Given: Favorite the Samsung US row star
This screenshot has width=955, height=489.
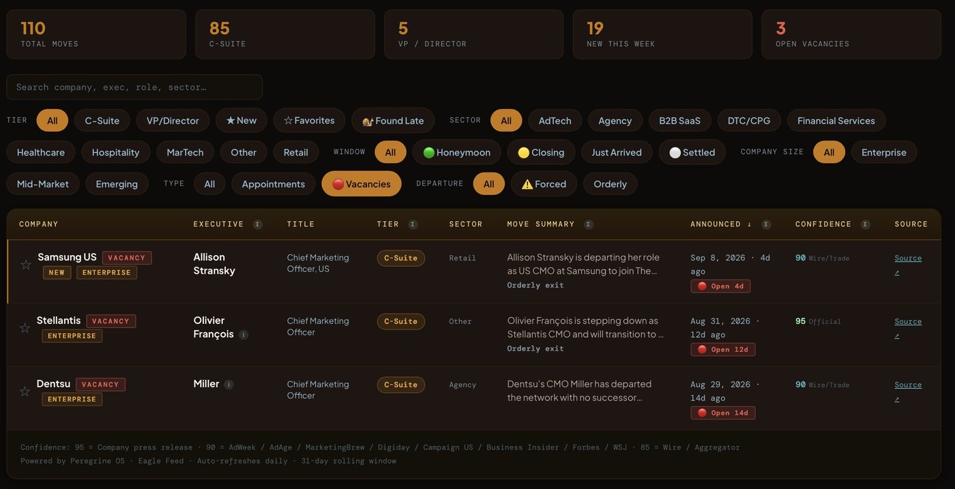Looking at the screenshot, I should (26, 265).
